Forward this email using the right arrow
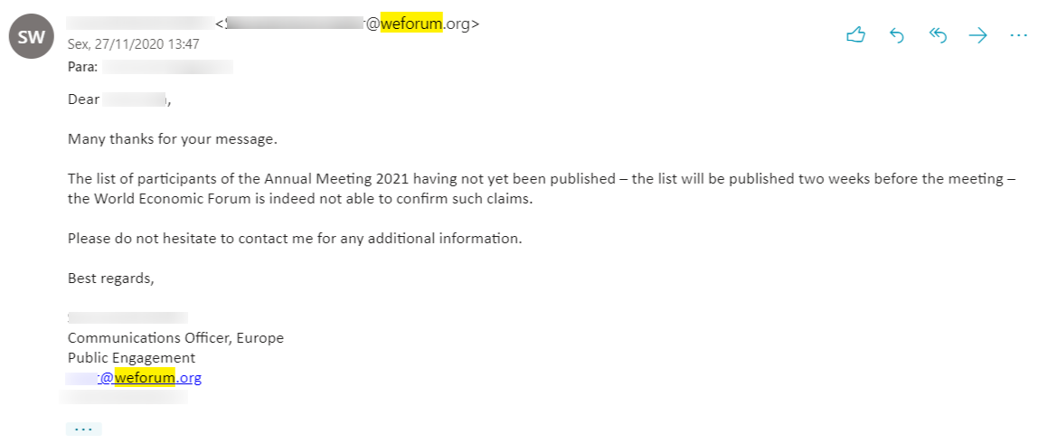Image resolution: width=1038 pixels, height=444 pixels. 977,36
